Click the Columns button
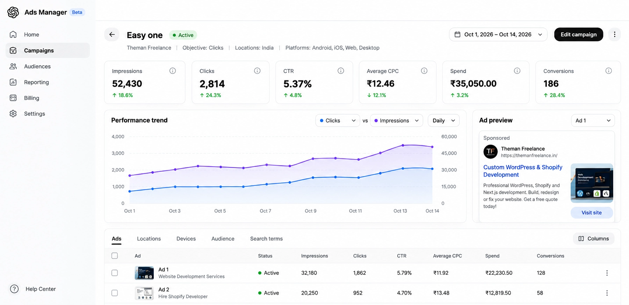This screenshot has height=305, width=629. pos(593,239)
